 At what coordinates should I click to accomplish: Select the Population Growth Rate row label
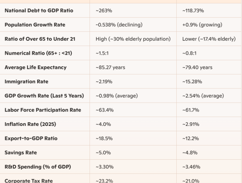coord(35,25)
